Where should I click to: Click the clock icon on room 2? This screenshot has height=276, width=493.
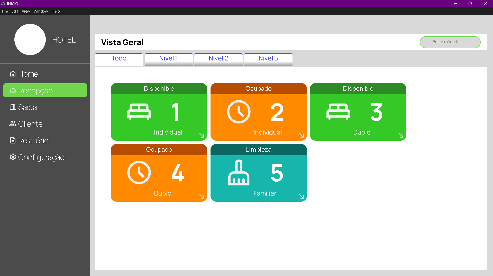coord(239,112)
